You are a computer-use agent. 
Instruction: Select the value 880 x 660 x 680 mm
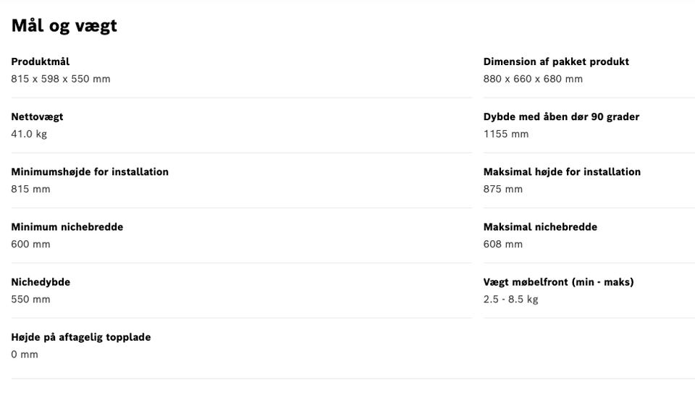(533, 79)
